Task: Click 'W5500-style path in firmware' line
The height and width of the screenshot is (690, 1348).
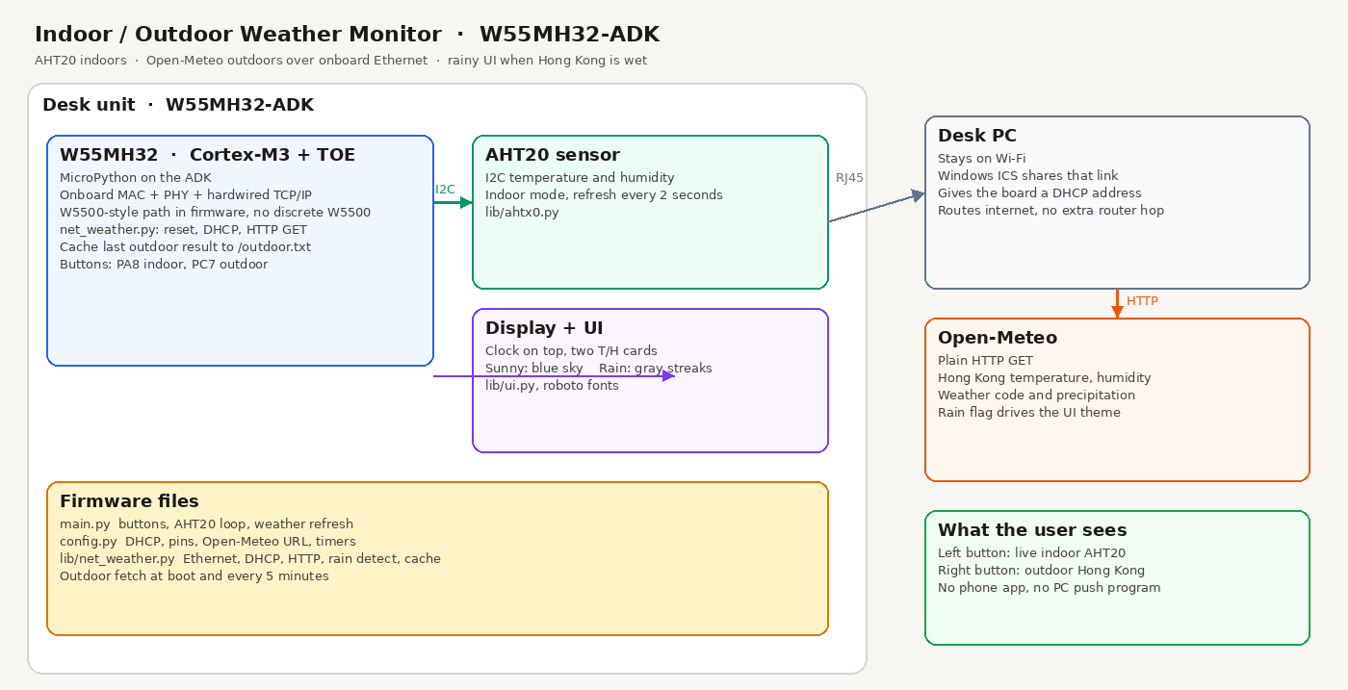Action: [x=215, y=213]
